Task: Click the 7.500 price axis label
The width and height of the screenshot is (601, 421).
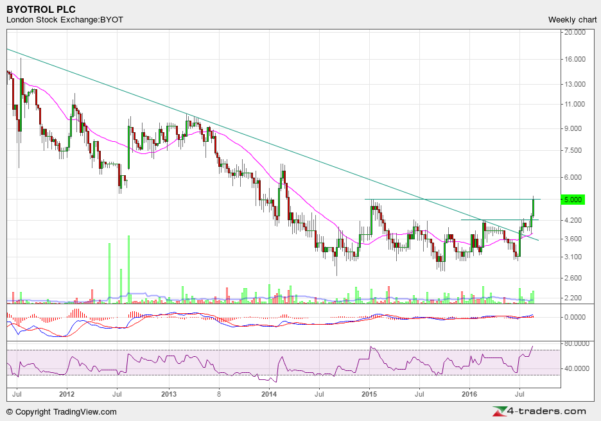Action: (x=573, y=150)
